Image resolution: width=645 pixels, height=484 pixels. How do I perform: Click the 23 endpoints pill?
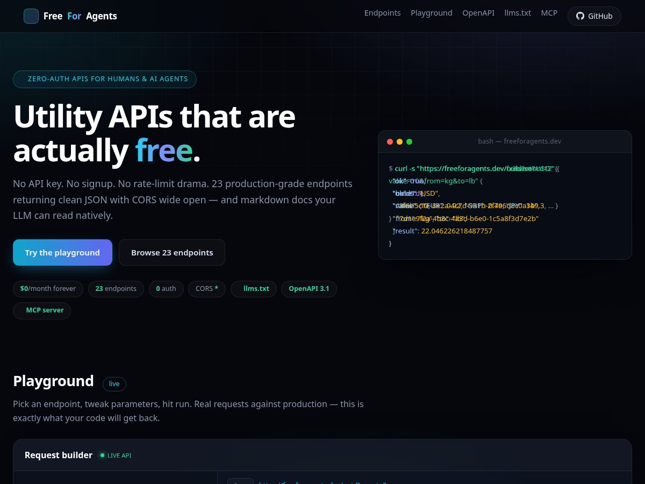[x=116, y=289]
